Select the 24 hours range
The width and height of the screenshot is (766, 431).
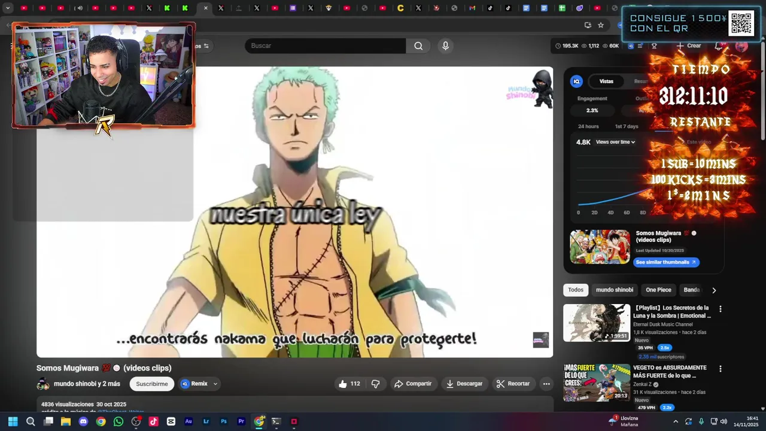coord(588,126)
